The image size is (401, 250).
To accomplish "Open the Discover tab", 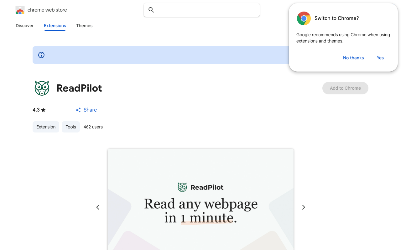I will coord(25,26).
